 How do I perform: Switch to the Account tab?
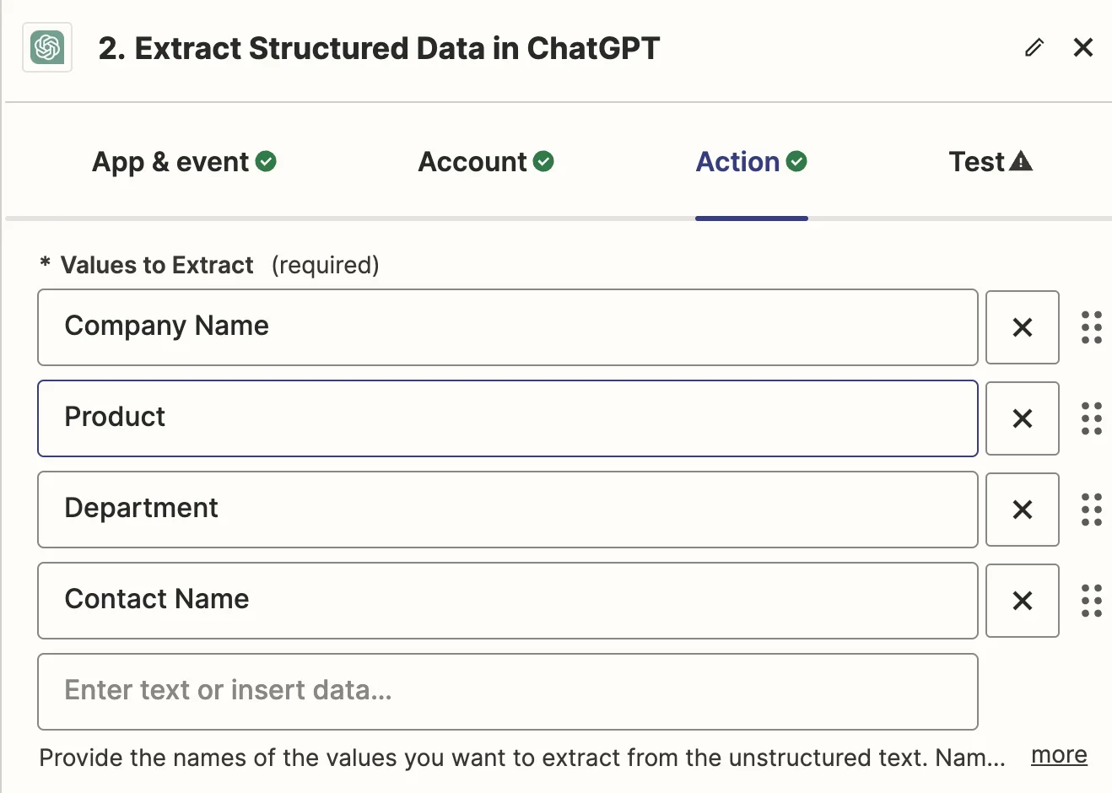pos(486,162)
